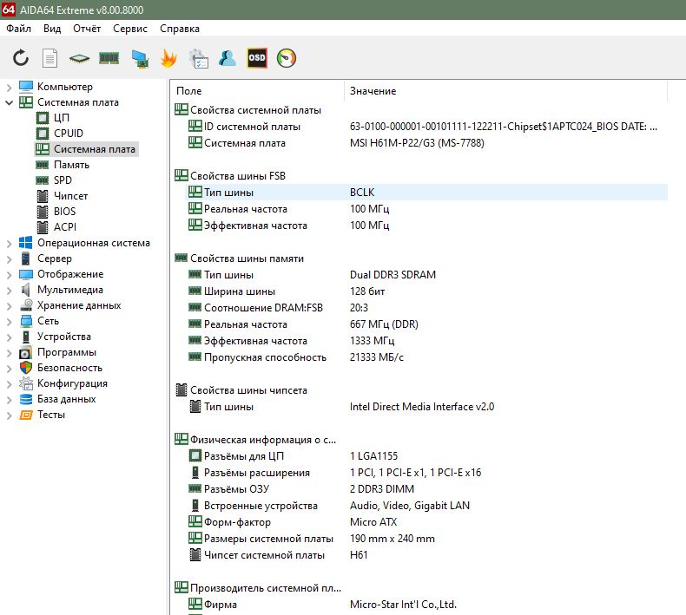Open the OSD panel icon

[x=257, y=58]
